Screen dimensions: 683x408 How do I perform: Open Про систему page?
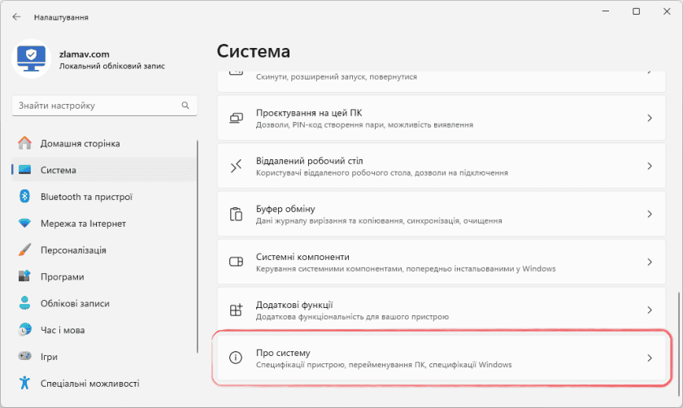[442, 358]
